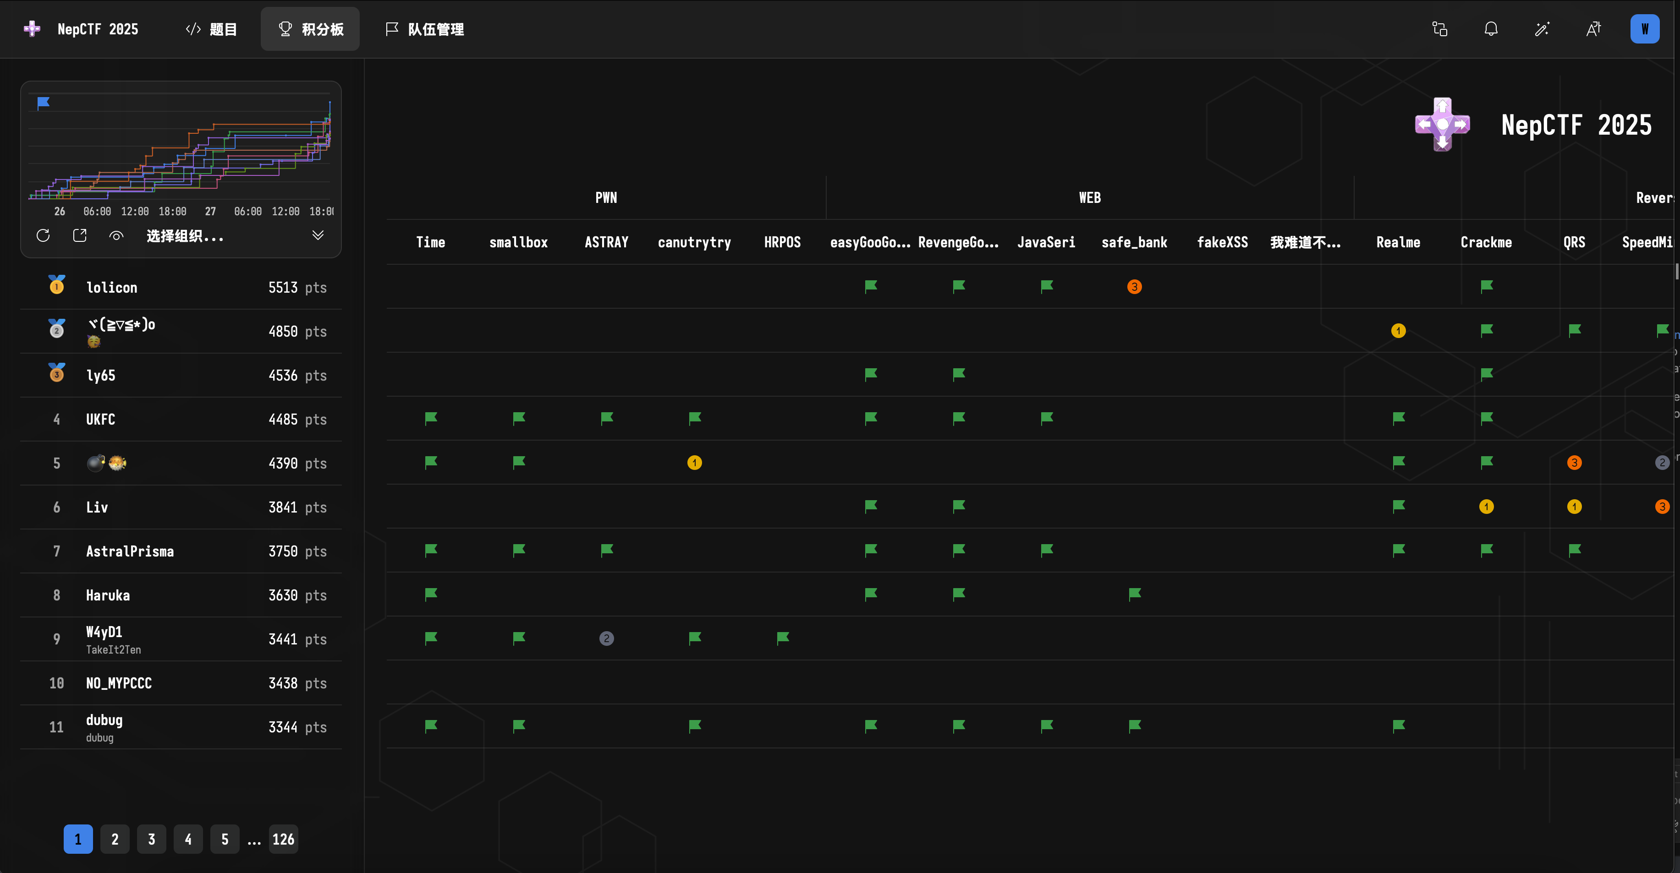Open the blue W user avatar
The width and height of the screenshot is (1680, 873).
point(1645,29)
